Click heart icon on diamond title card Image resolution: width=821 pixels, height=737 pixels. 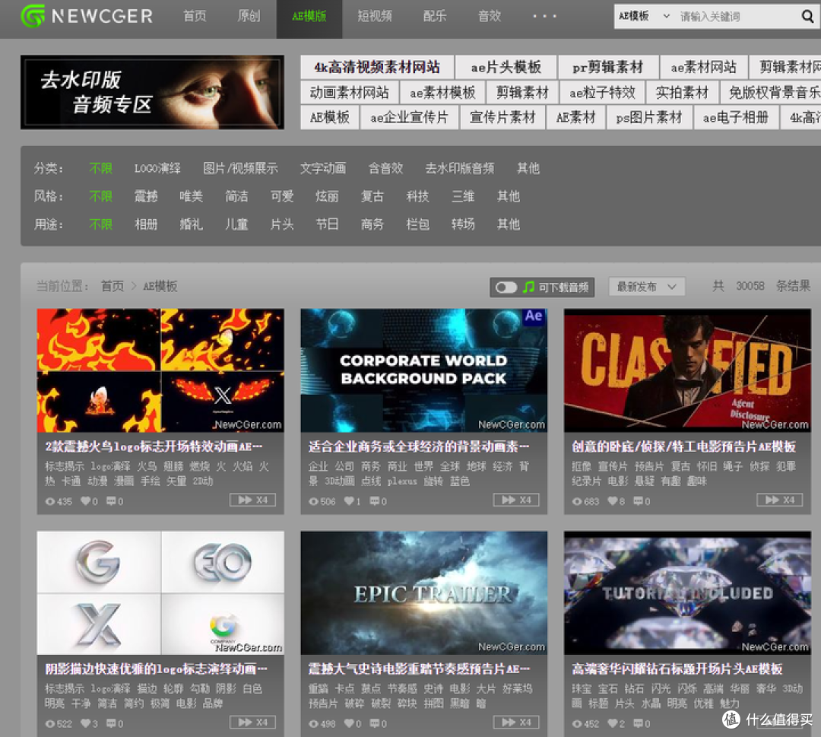click(x=612, y=723)
